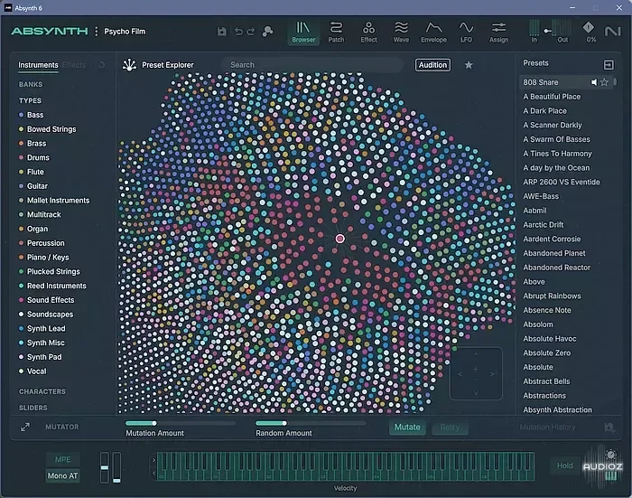Click the save mutation icon

[x=609, y=428]
